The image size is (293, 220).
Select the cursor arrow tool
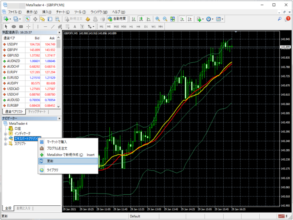pyautogui.click(x=6, y=26)
